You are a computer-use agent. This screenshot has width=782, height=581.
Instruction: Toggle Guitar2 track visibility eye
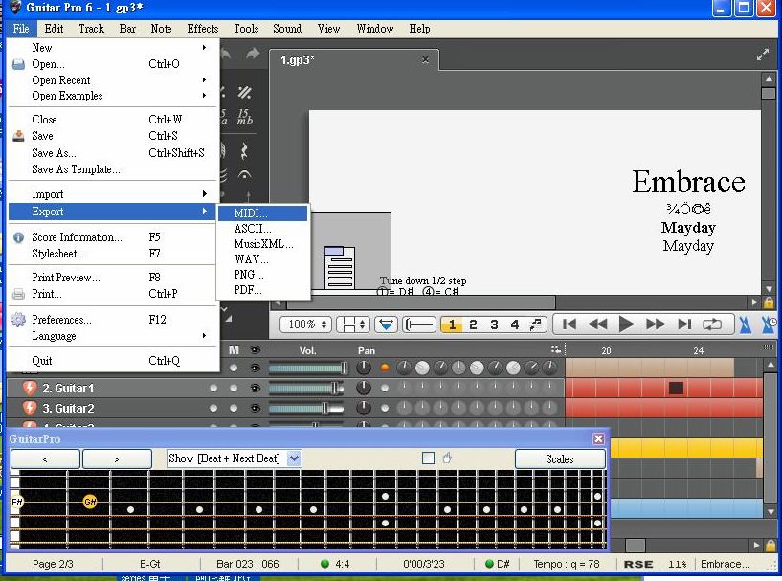point(255,408)
